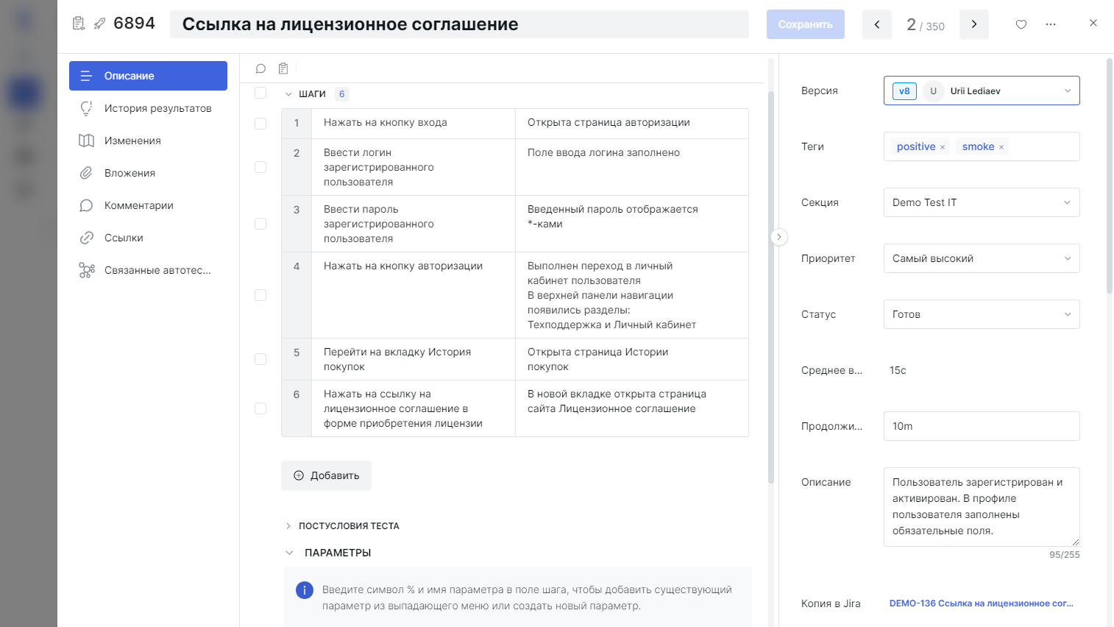The width and height of the screenshot is (1114, 627).
Task: Open the Статус dropdown Готов
Action: click(x=982, y=314)
